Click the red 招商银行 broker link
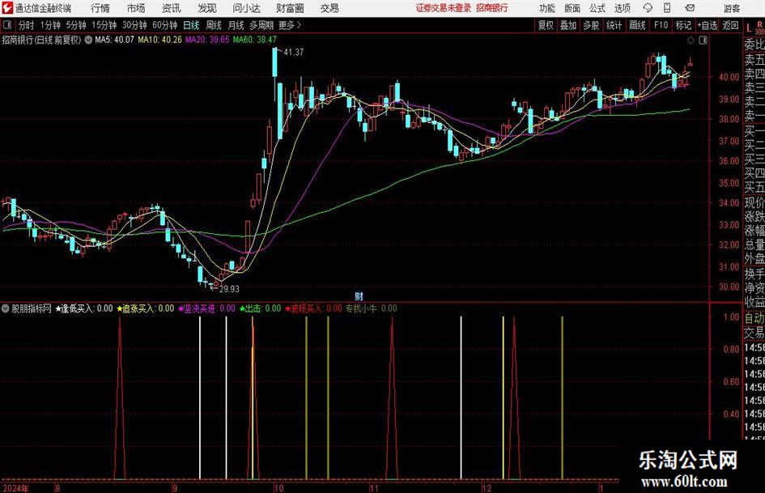 click(x=492, y=8)
